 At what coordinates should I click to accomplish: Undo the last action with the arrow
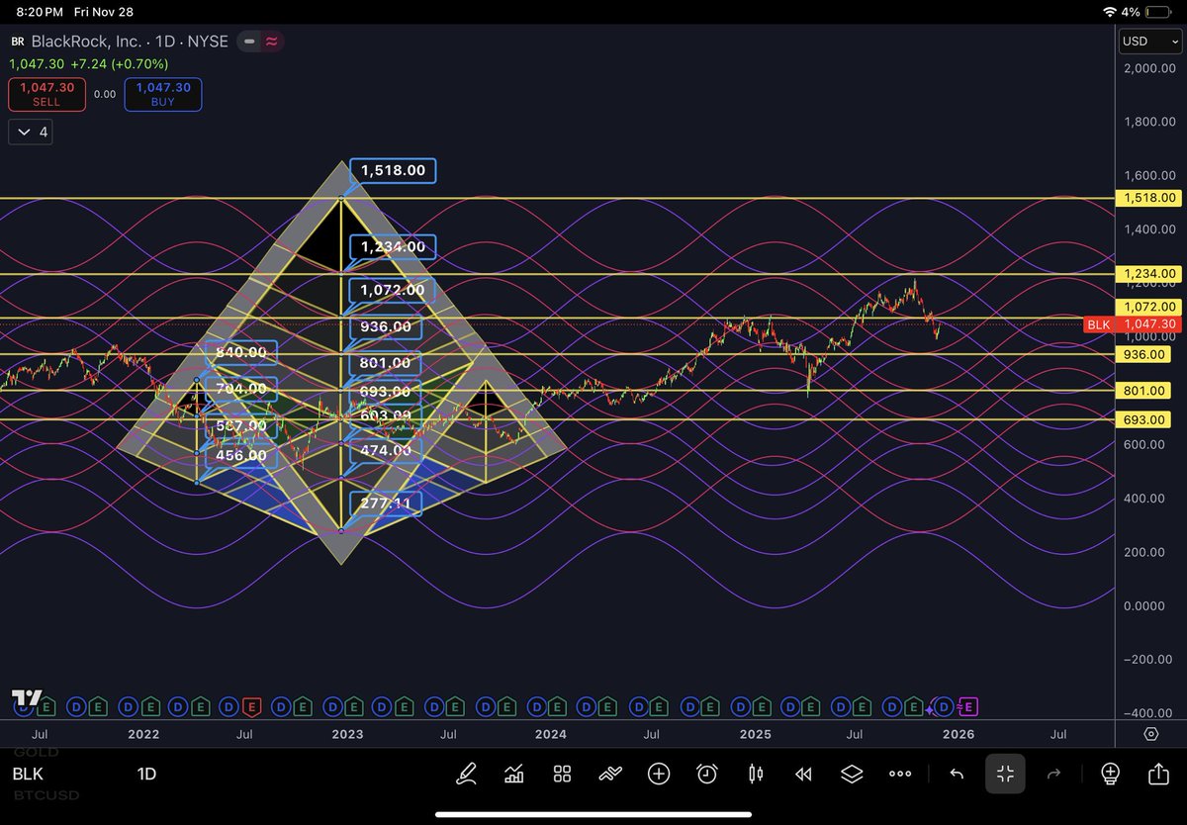coord(957,774)
